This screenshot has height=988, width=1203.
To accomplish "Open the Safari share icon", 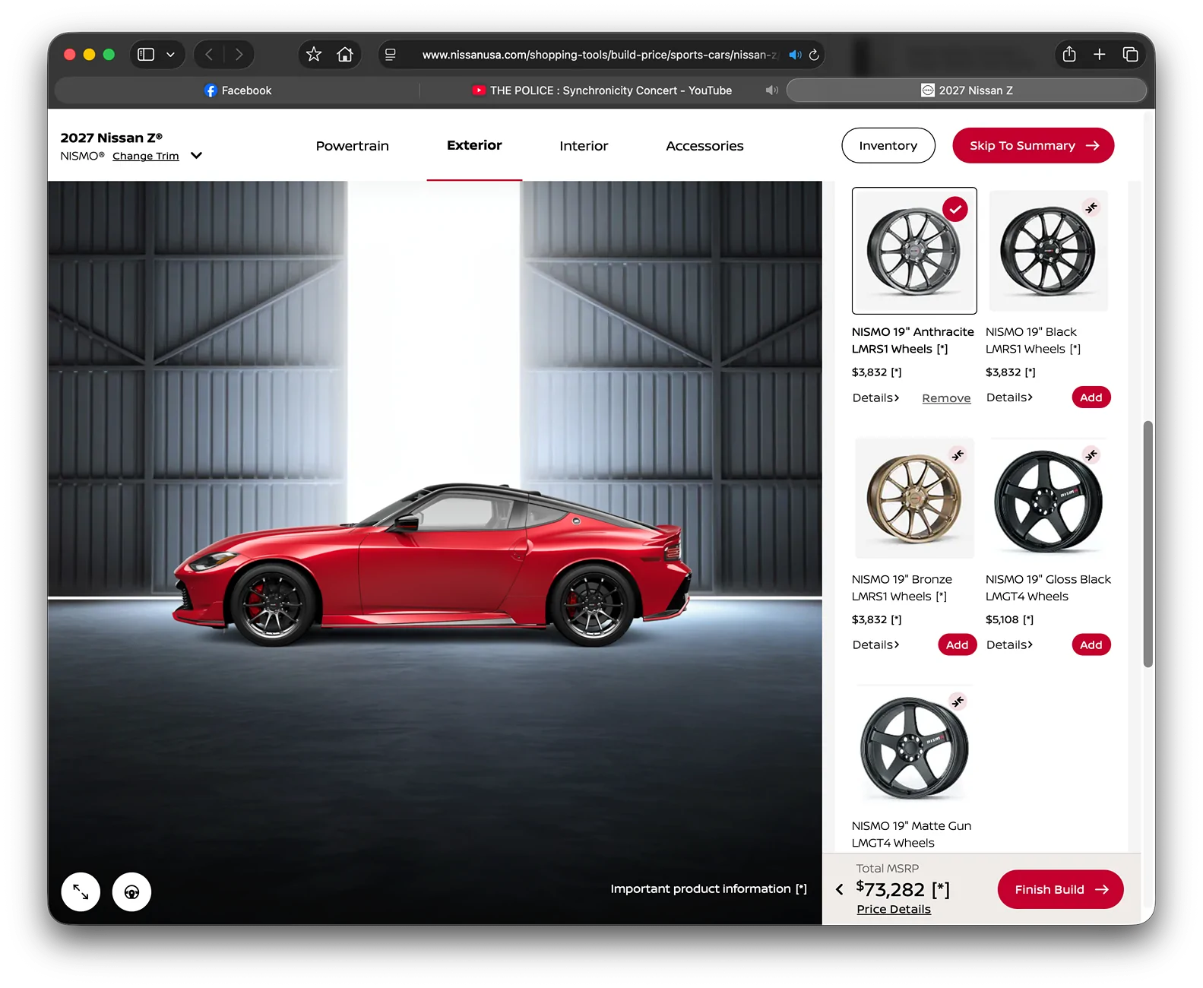I will [x=1069, y=54].
